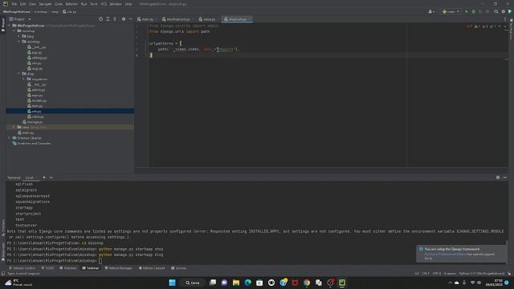Open the File menu
This screenshot has width=514, height=289.
[x=14, y=4]
